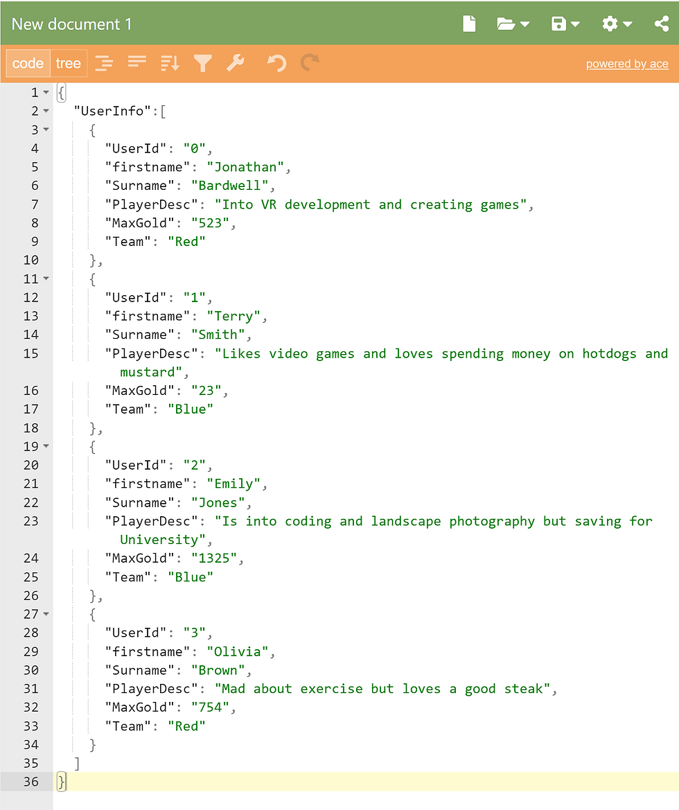This screenshot has height=810, width=679.
Task: Collapse the object fold at line 11
Action: (46, 279)
